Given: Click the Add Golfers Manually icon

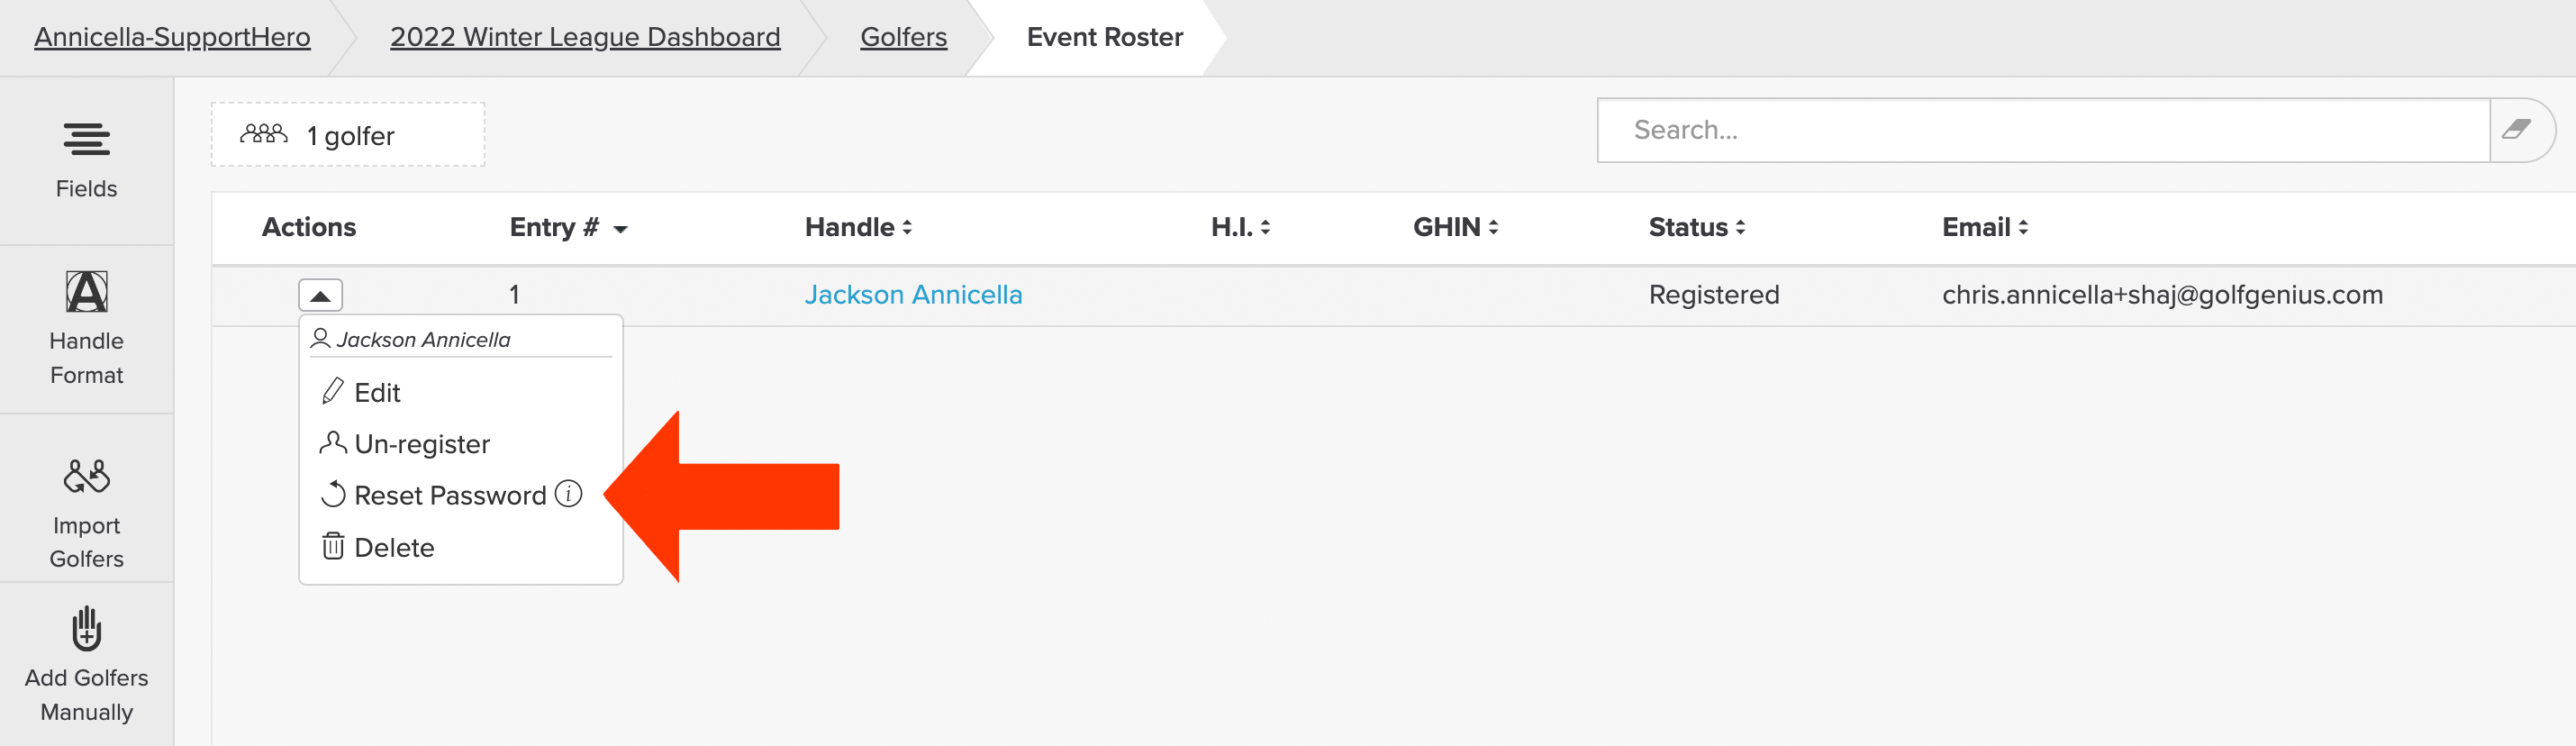Looking at the screenshot, I should point(87,628).
